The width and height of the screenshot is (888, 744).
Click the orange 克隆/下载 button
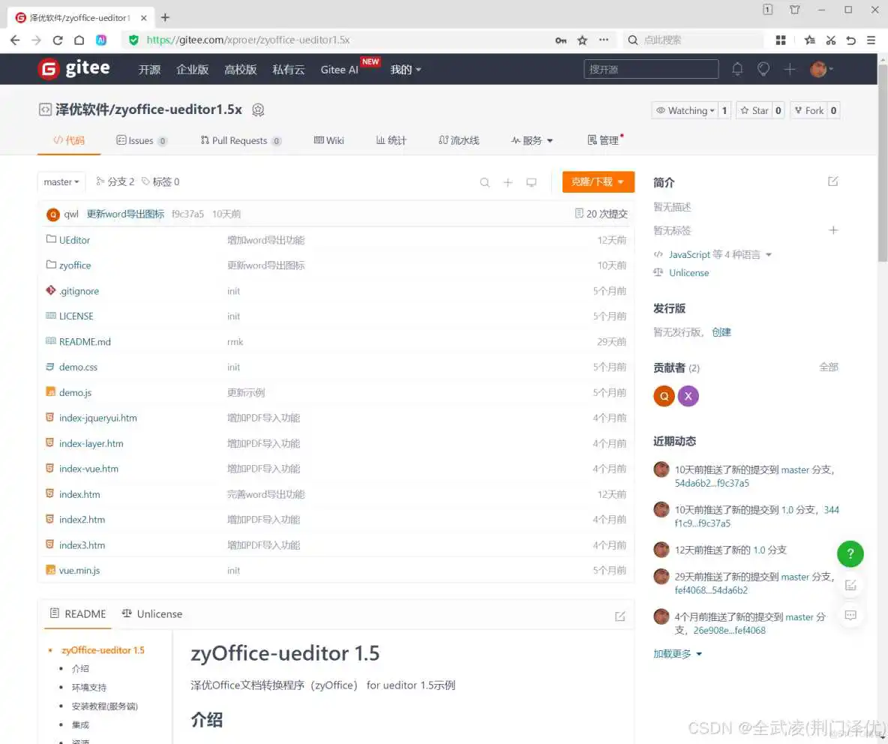pos(598,181)
